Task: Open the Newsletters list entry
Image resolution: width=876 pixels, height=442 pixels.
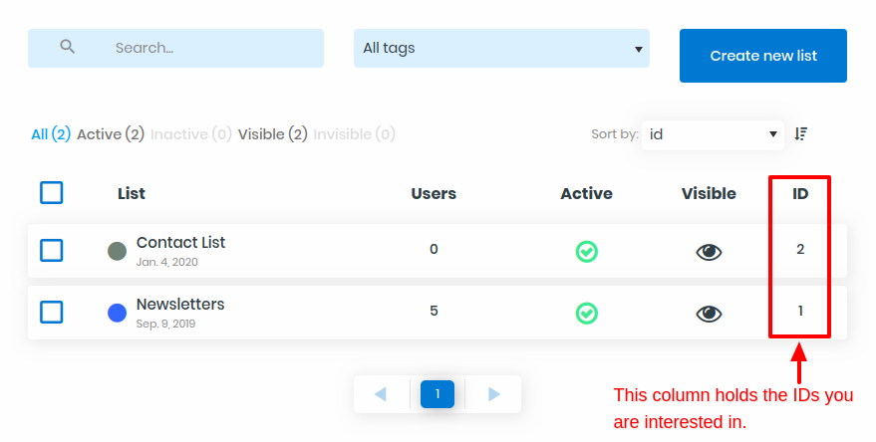Action: [x=180, y=305]
